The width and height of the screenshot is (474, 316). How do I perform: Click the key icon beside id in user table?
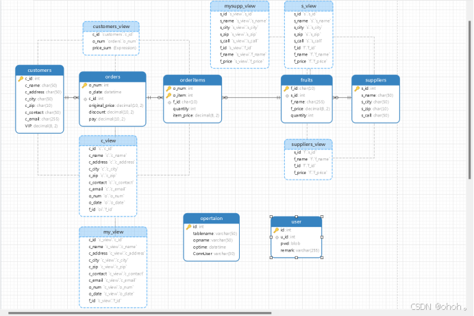coord(276,230)
